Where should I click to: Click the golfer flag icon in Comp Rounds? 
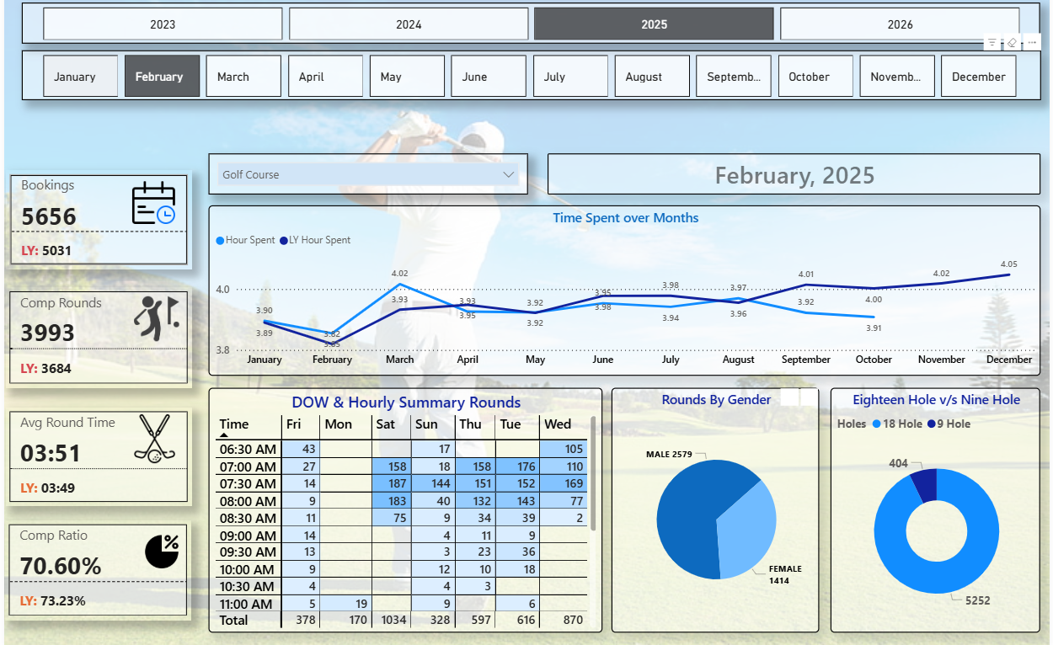click(157, 312)
